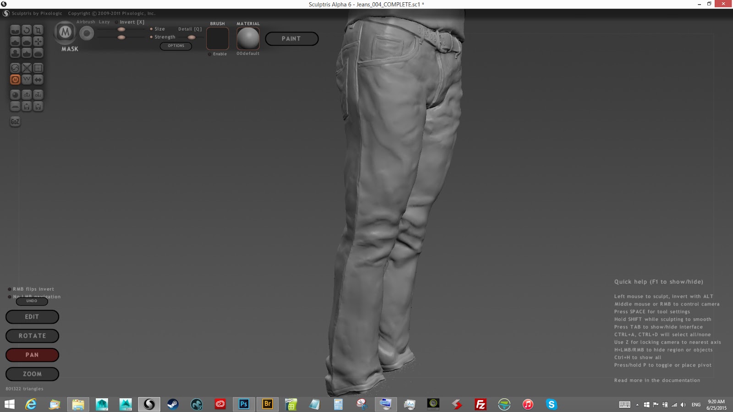Switch to PAINT mode
The image size is (733, 412).
point(291,39)
